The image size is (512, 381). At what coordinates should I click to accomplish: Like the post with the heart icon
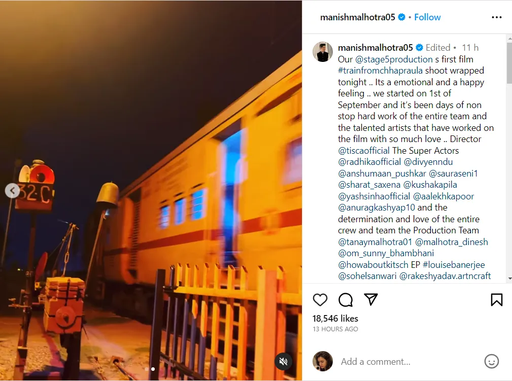320,300
